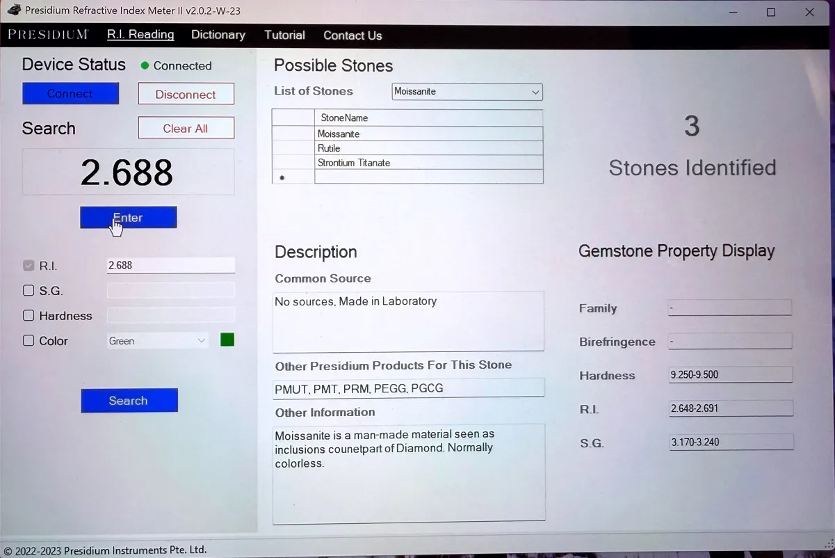Click the R.I. value input field
The width and height of the screenshot is (835, 558).
click(x=170, y=265)
